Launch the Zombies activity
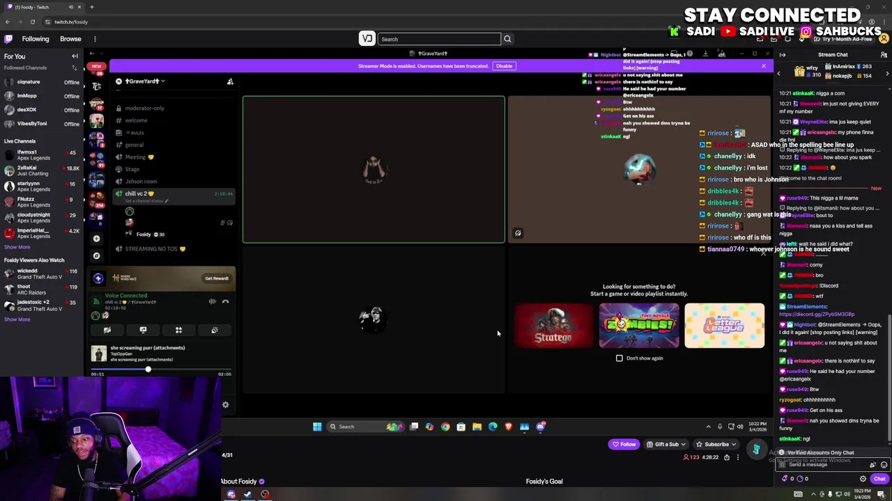 coord(639,326)
